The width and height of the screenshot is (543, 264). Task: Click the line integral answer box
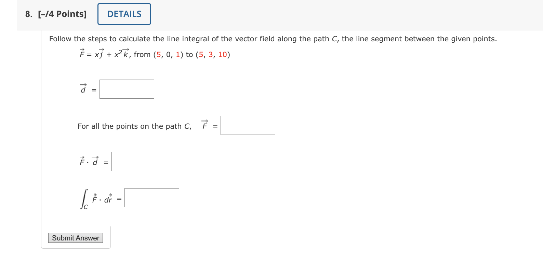(x=151, y=197)
